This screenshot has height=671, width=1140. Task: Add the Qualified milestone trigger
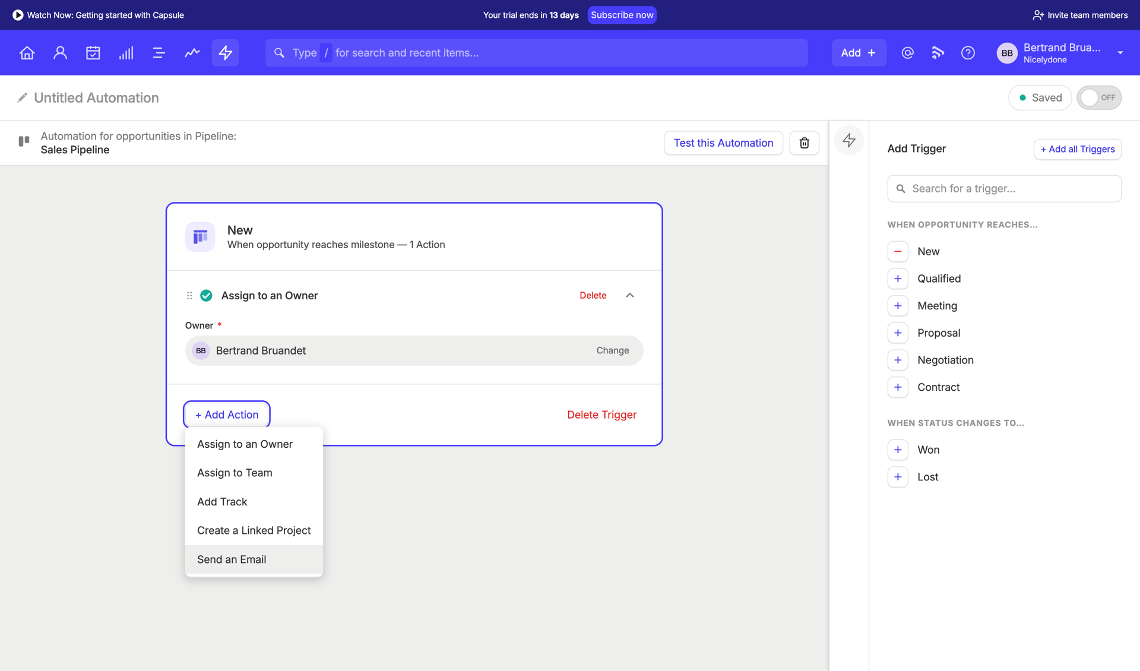[x=898, y=278]
